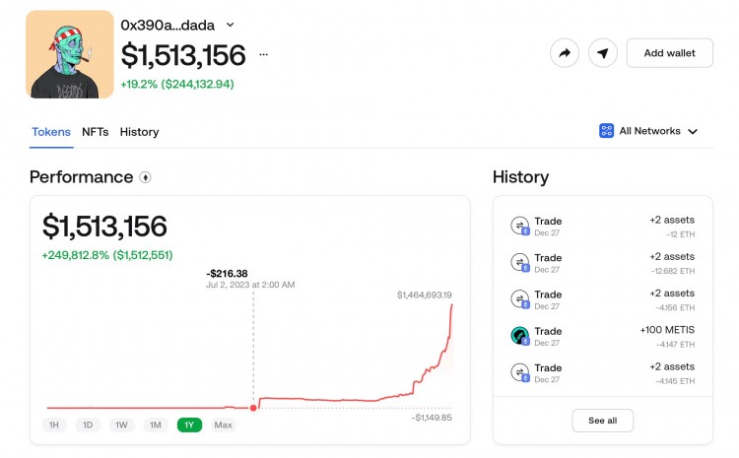Image resolution: width=739 pixels, height=458 pixels.
Task: Open the Trade entry with -4.145 ETH
Action: [x=603, y=373]
